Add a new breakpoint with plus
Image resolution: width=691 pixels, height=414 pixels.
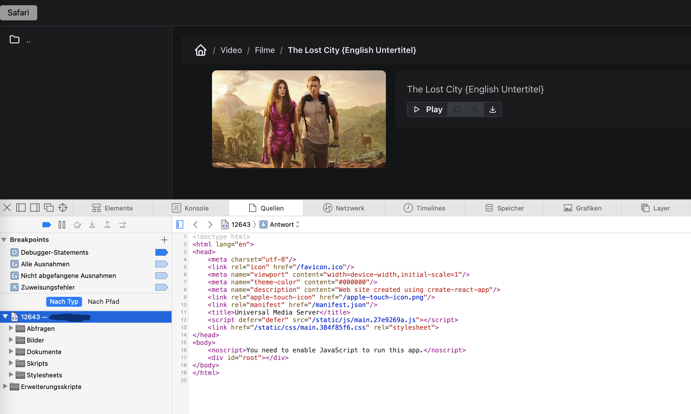[164, 240]
